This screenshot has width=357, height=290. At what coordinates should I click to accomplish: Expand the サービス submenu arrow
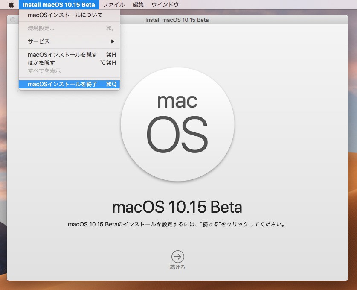[x=113, y=41]
